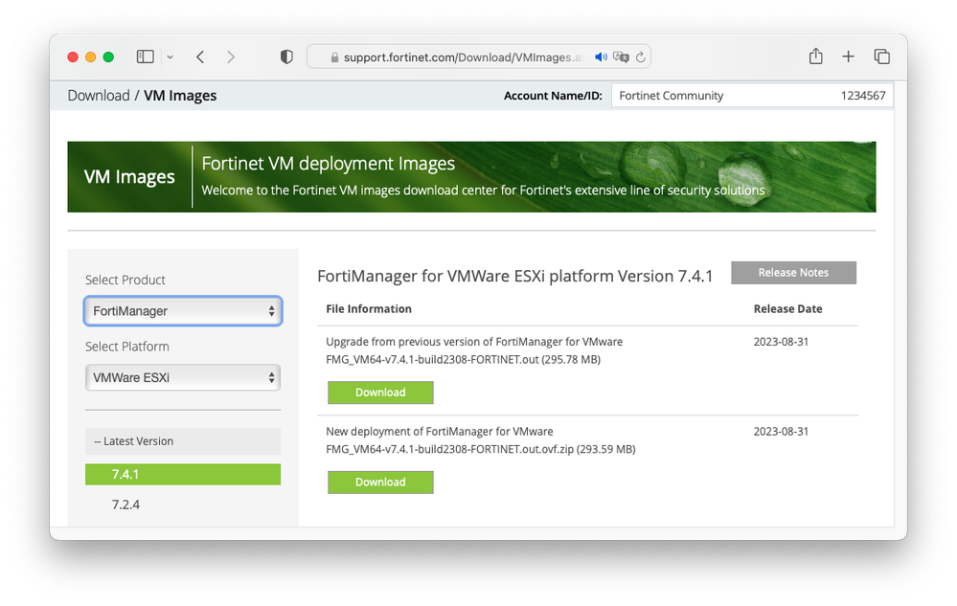Click the File Information column header
Viewport: 957px width, 606px height.
tap(369, 309)
